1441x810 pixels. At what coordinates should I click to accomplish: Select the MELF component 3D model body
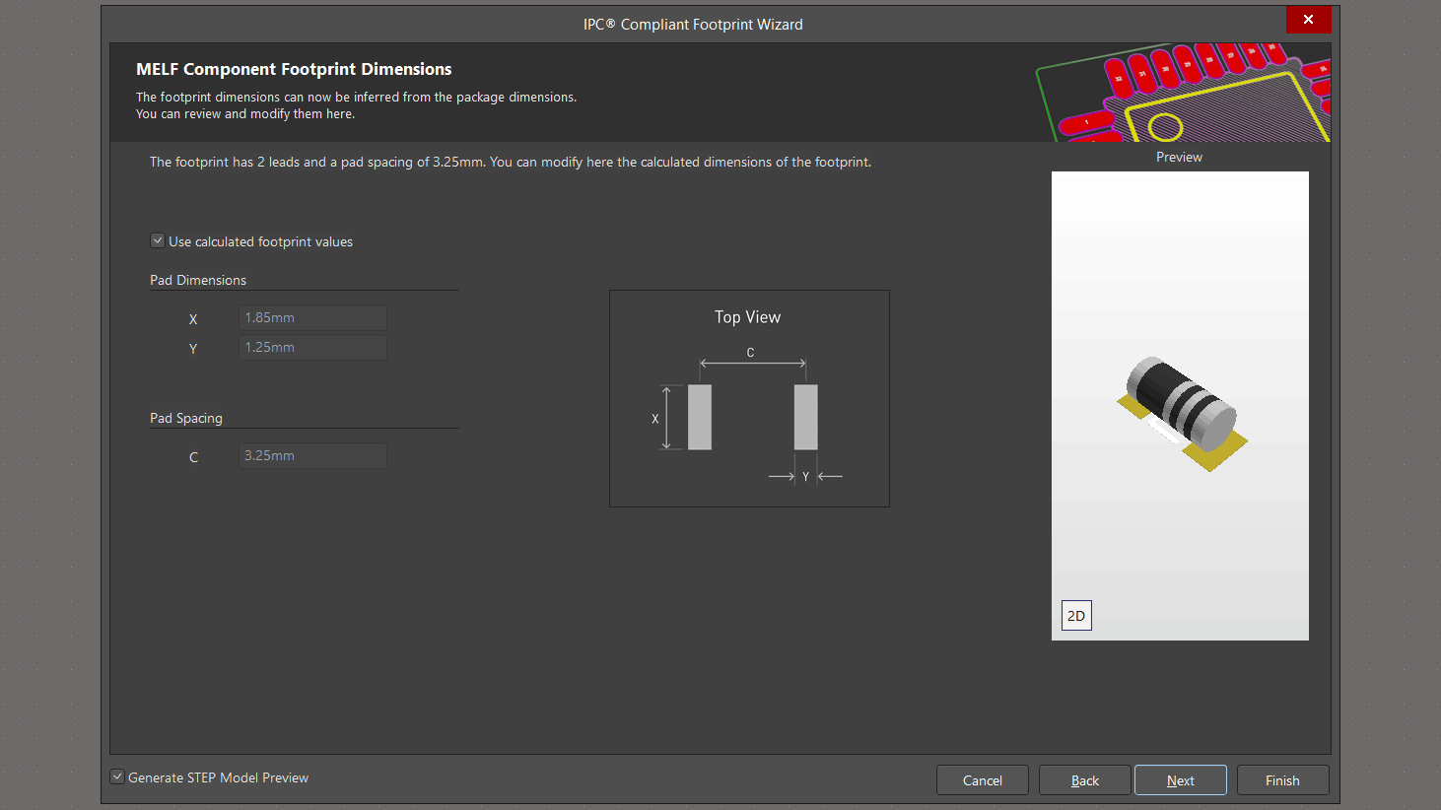pos(1179,401)
